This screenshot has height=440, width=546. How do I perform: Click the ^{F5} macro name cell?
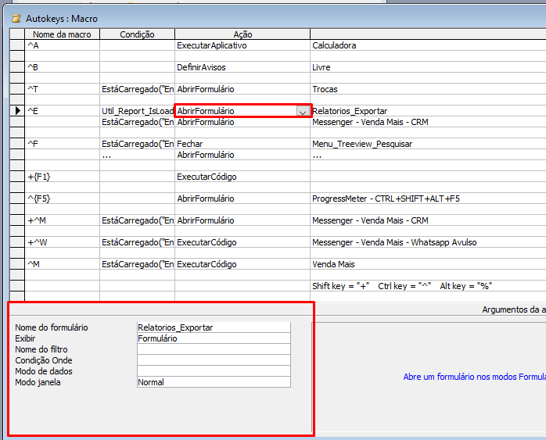pyautogui.click(x=62, y=199)
